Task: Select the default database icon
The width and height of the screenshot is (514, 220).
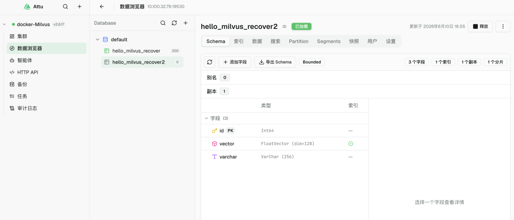Action: click(105, 39)
